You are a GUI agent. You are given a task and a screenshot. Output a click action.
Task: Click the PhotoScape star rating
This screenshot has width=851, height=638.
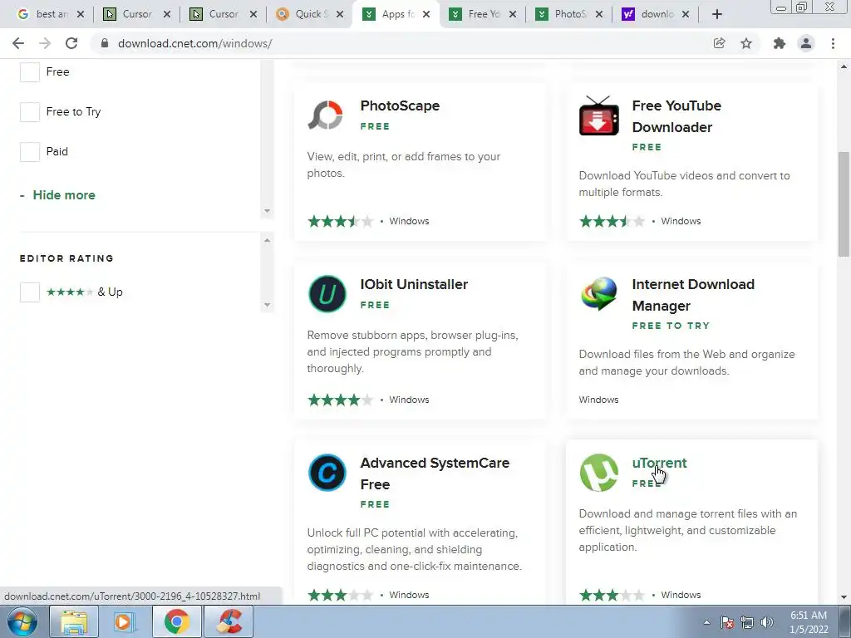click(x=340, y=221)
